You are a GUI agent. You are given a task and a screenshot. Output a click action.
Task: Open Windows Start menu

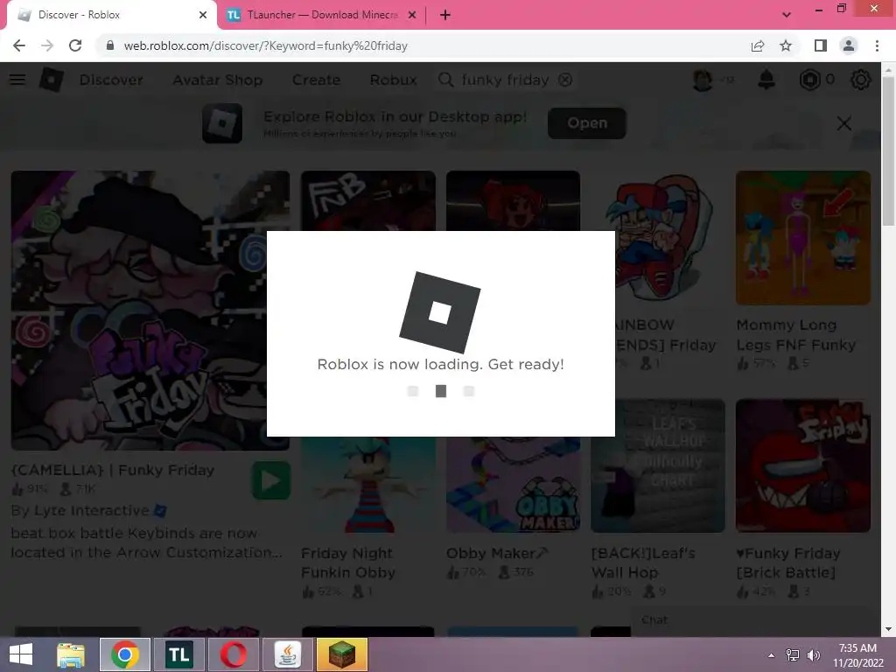21,654
